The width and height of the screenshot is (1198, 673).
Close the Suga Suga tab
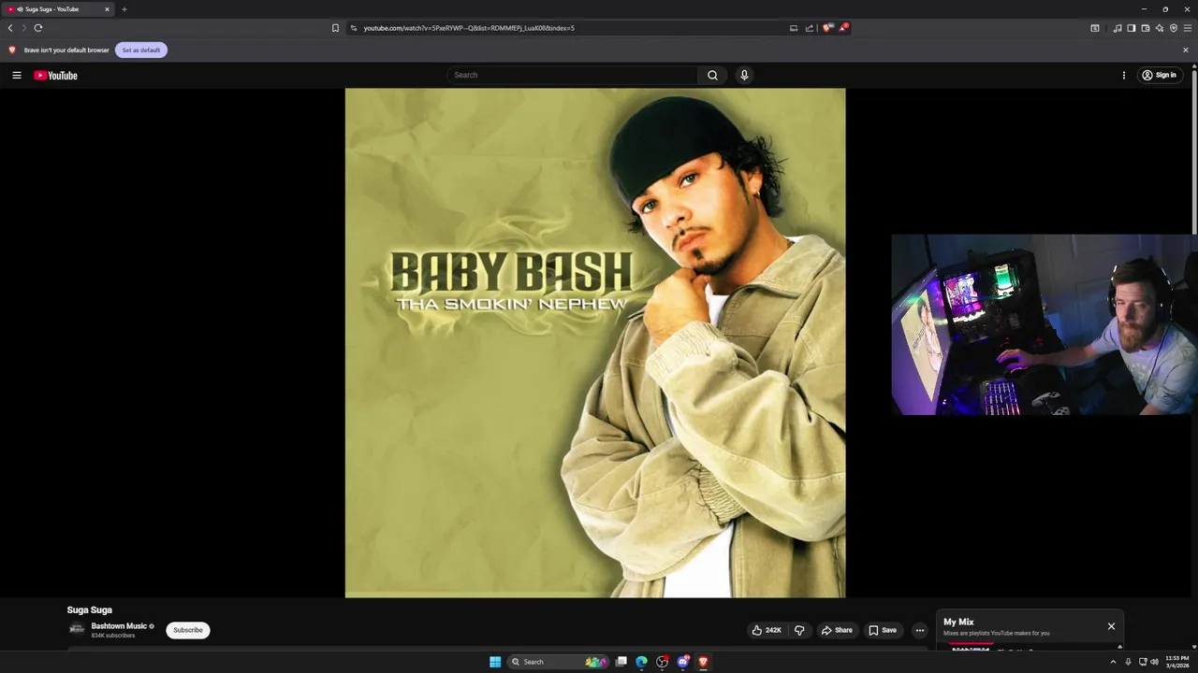tap(107, 9)
